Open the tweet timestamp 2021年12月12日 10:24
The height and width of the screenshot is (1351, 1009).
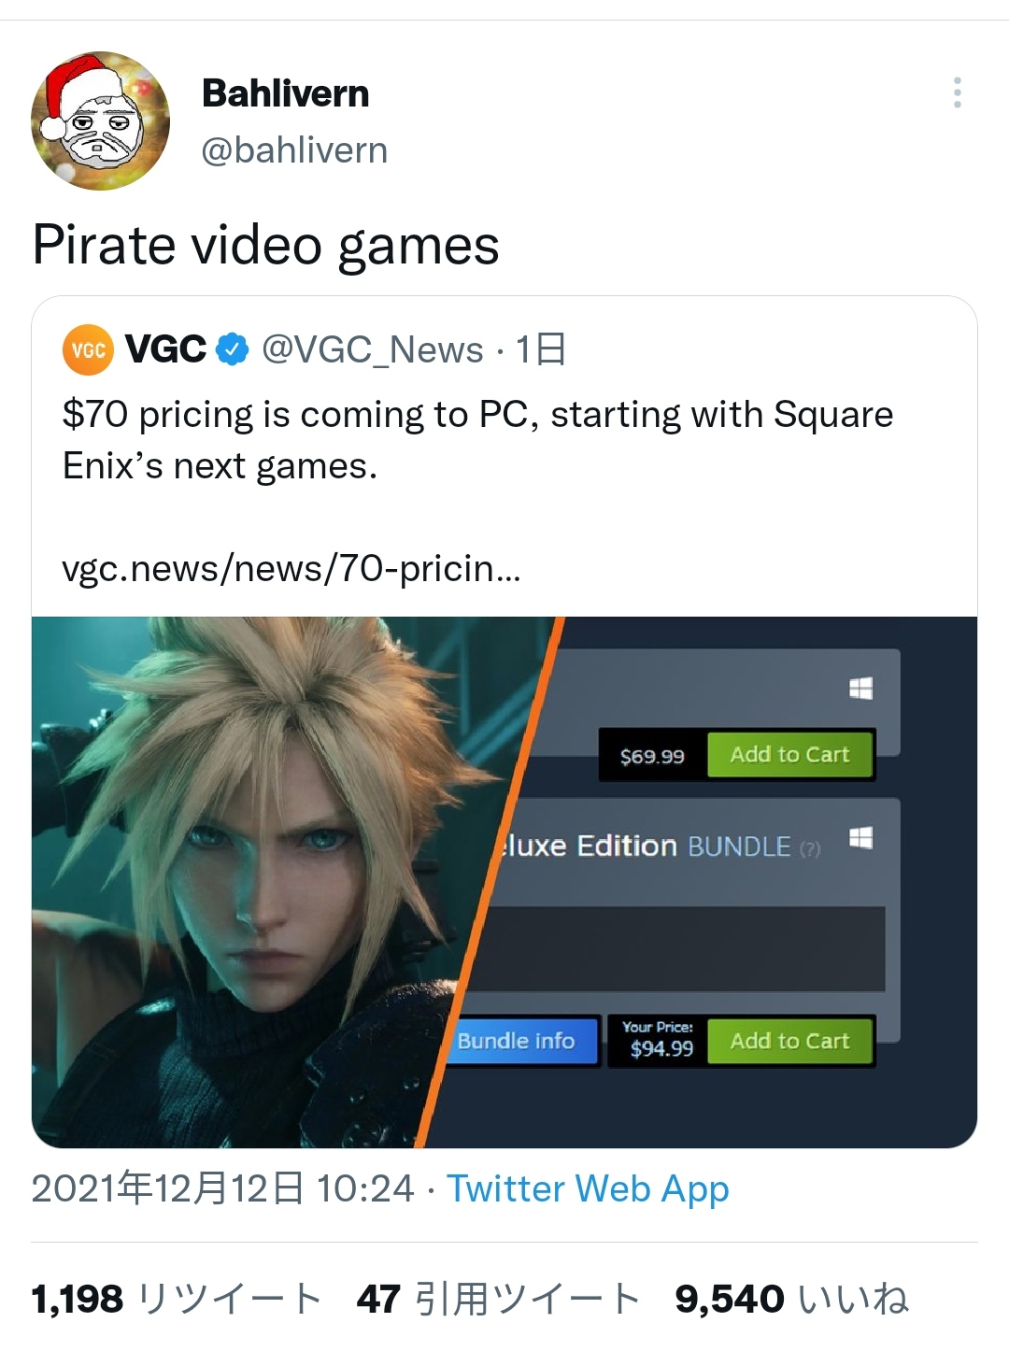(x=222, y=1188)
